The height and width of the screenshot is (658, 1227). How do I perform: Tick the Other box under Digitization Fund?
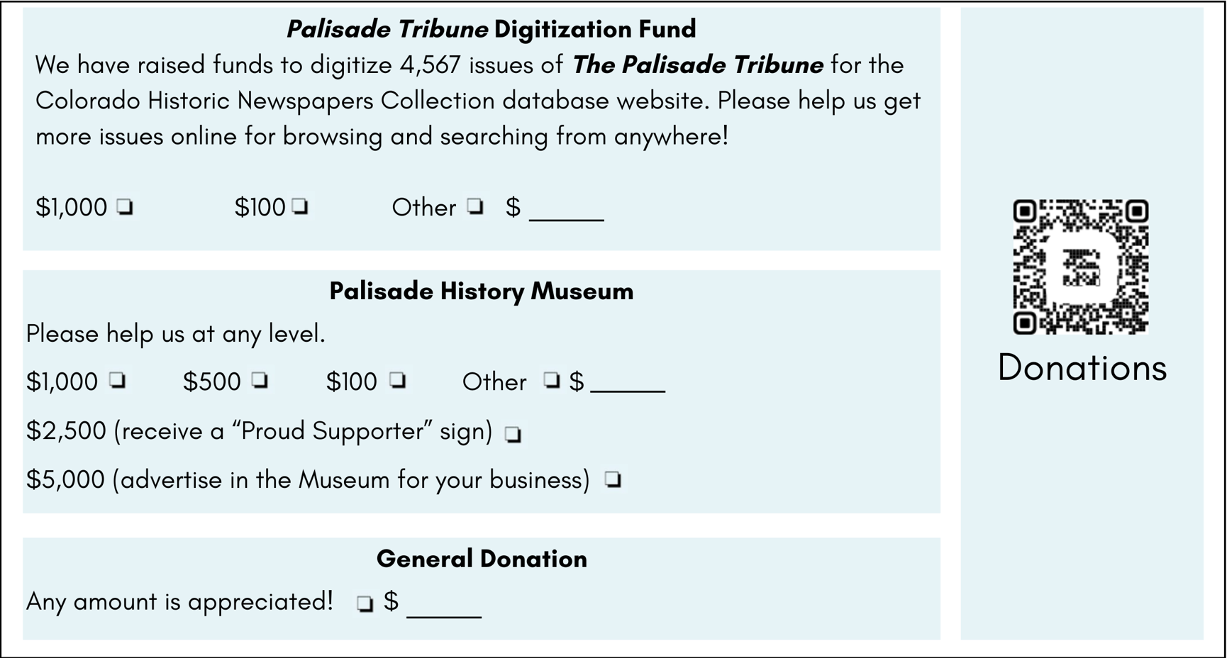click(x=475, y=206)
